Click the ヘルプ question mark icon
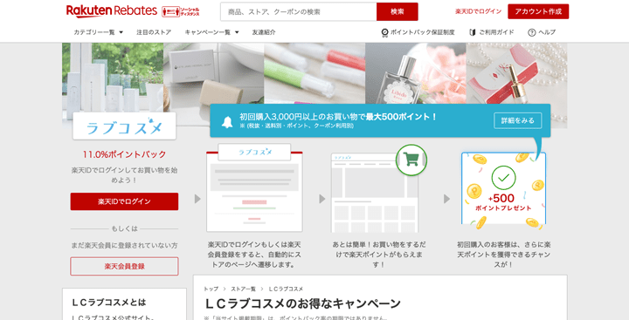Viewport: 629px width, 320px height. pyautogui.click(x=531, y=32)
